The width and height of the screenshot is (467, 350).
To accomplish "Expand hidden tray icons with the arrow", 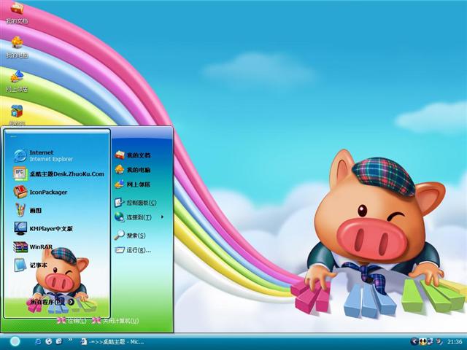I will point(414,341).
